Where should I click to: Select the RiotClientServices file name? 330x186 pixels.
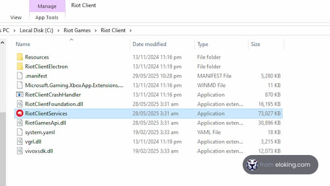tap(46, 113)
